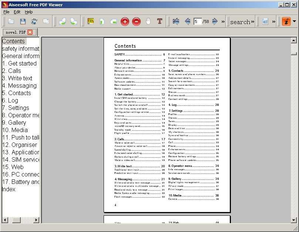Set zoom to 100% actual size
Viewport: 299px width, 232px height.
pyautogui.click(x=90, y=21)
